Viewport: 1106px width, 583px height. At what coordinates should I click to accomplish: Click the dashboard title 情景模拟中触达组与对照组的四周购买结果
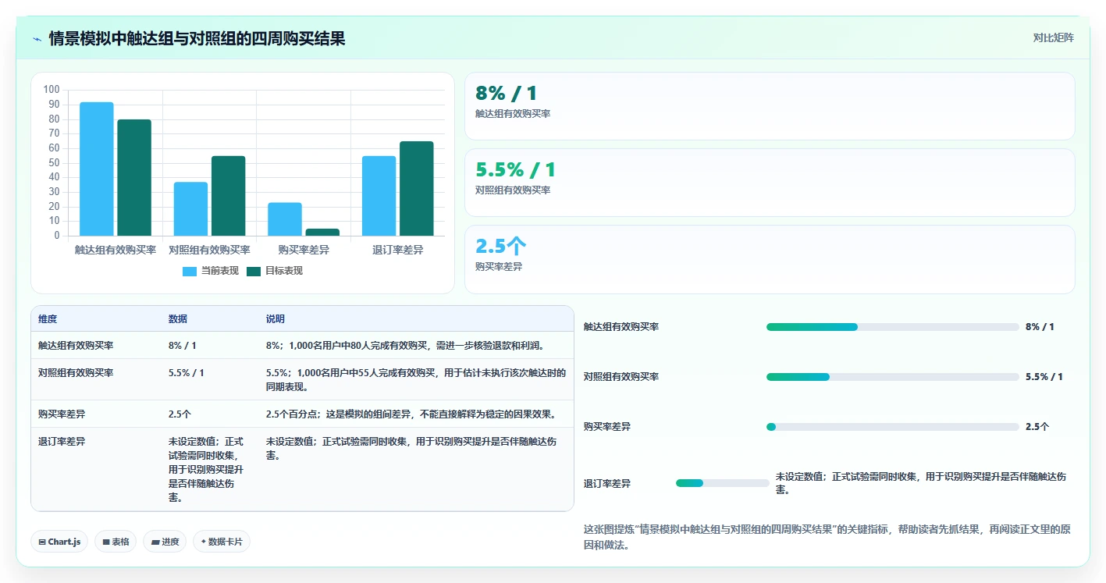[197, 39]
